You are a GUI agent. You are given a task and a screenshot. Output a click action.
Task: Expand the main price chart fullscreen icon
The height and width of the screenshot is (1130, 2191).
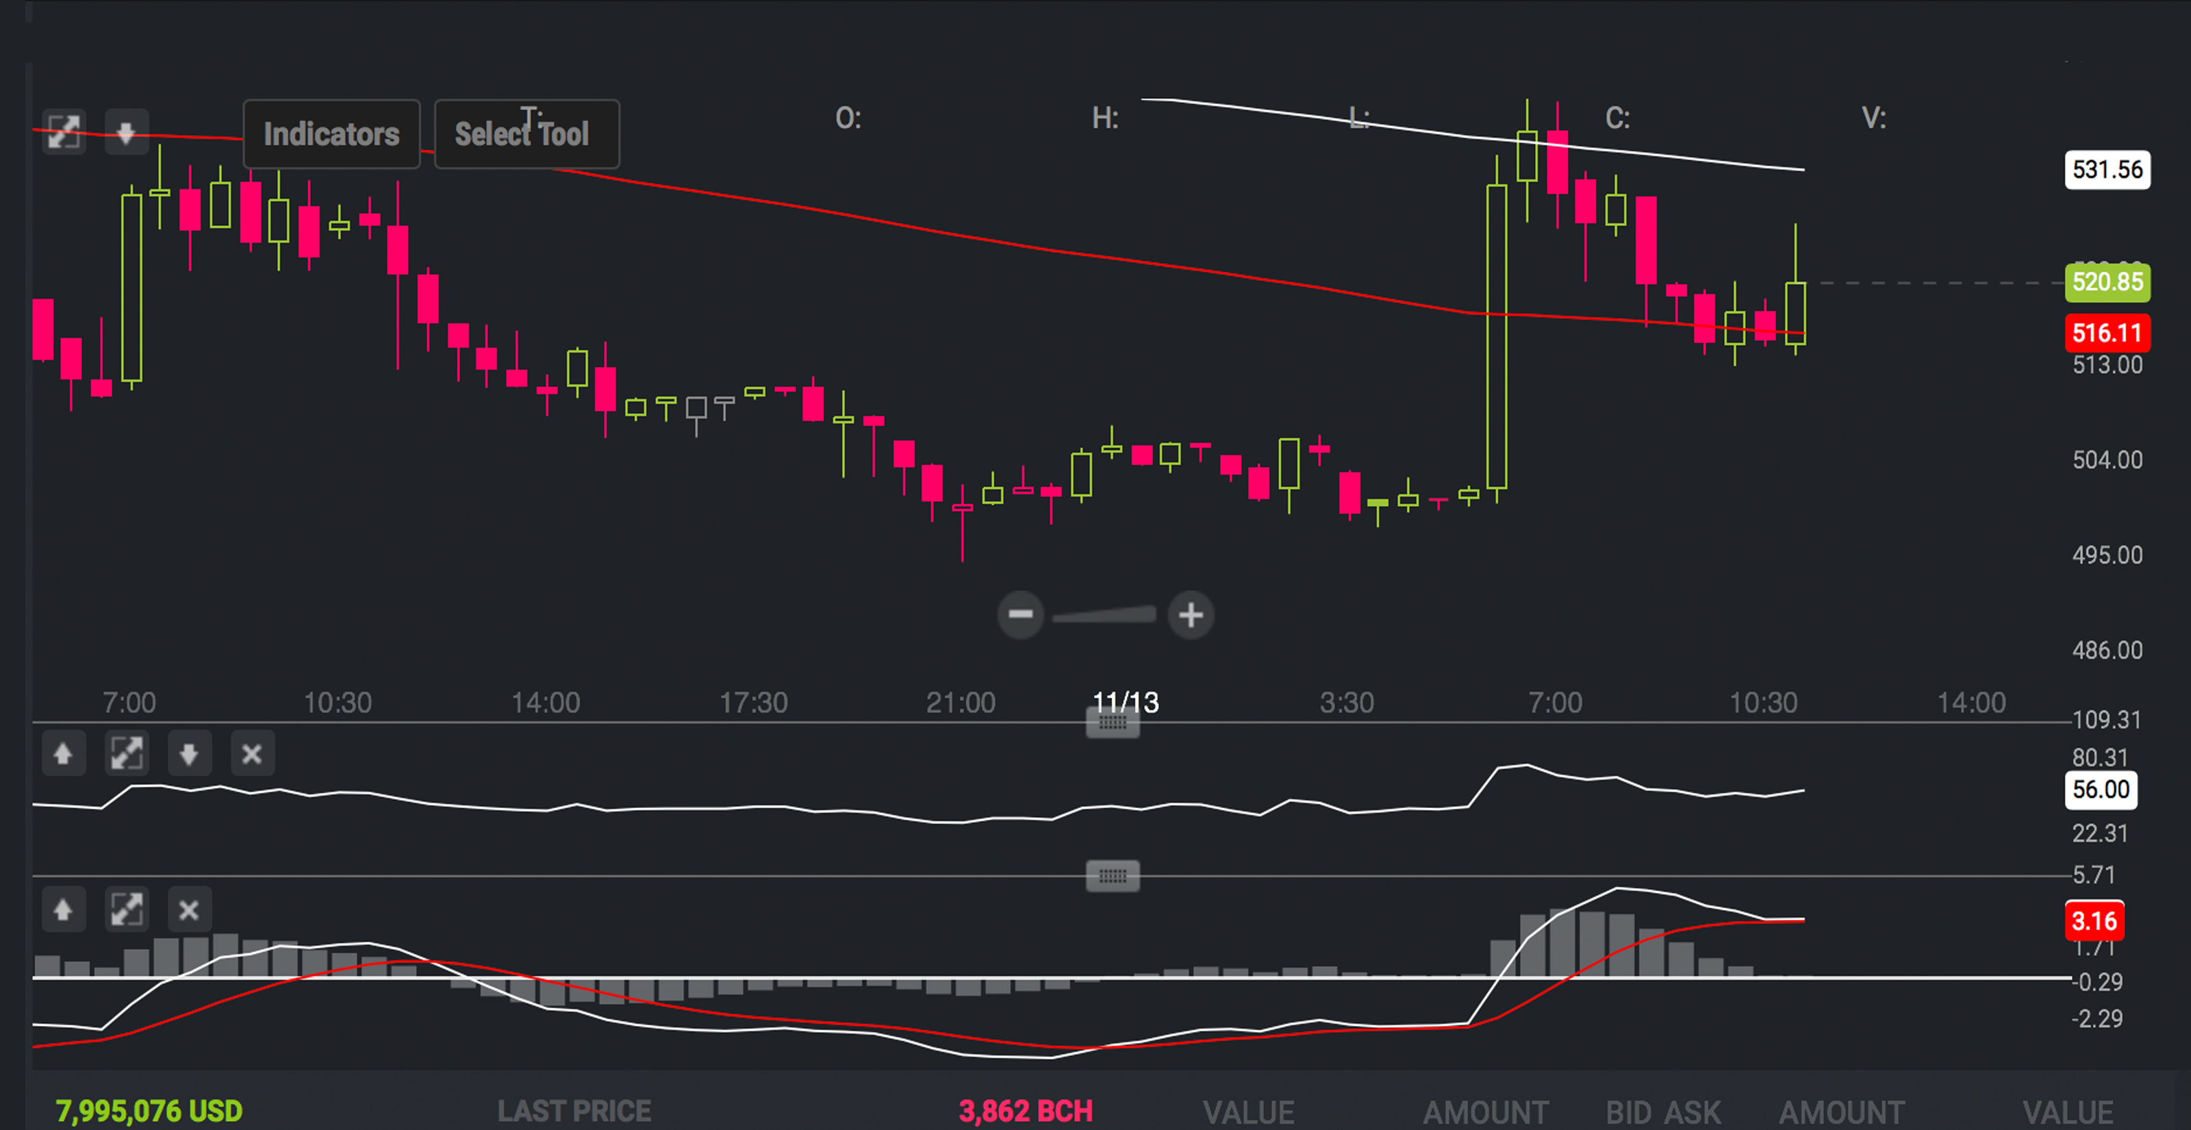tap(64, 133)
